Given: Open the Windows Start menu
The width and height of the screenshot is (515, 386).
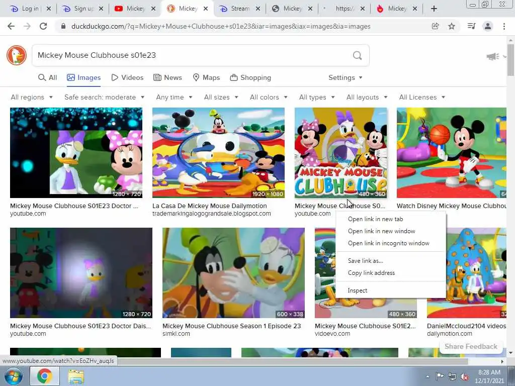Looking at the screenshot, I should 13,376.
